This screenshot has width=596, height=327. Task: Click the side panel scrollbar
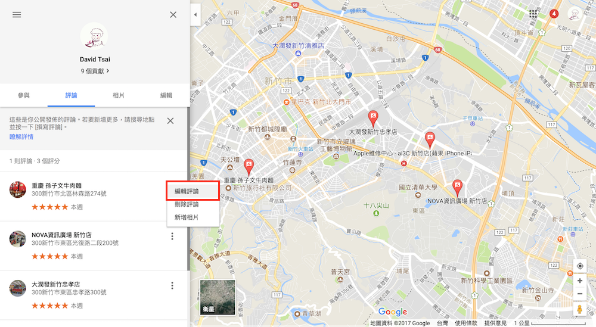point(188,189)
